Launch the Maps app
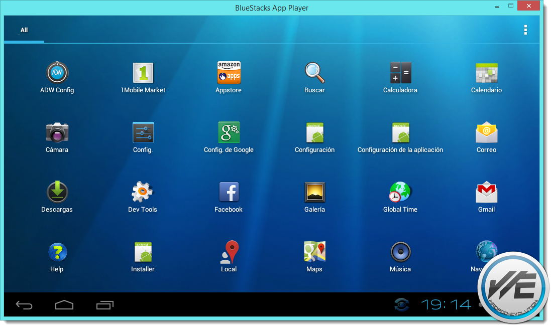Image resolution: width=551 pixels, height=328 pixels. [314, 252]
